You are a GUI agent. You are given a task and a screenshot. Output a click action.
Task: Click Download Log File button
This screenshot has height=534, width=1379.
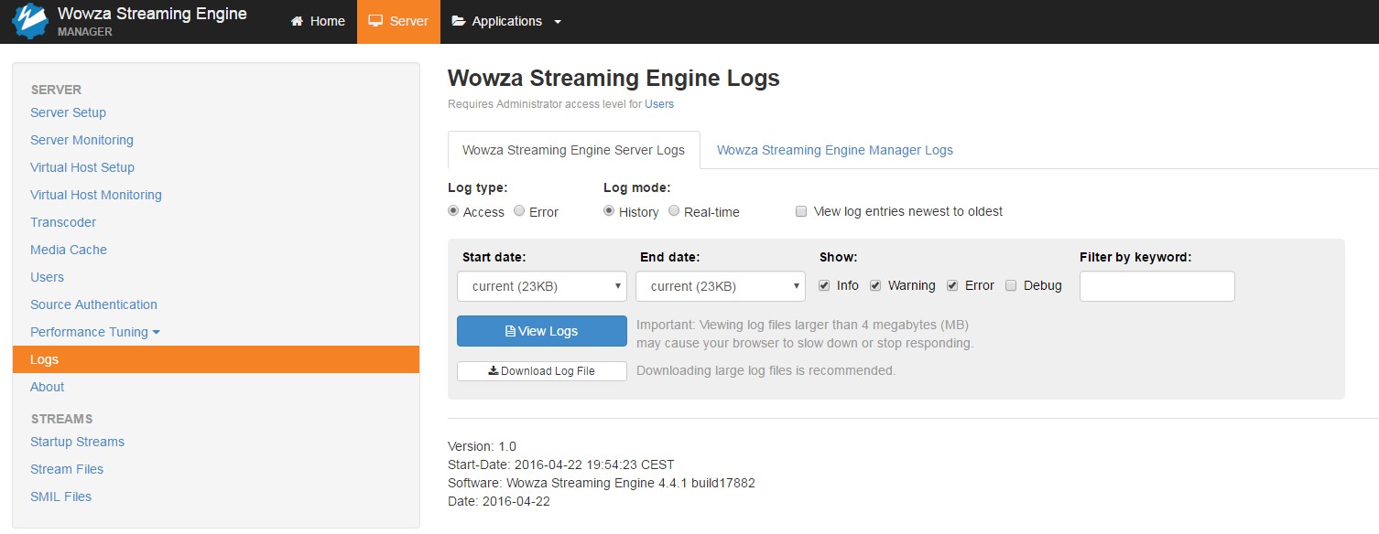pyautogui.click(x=541, y=371)
